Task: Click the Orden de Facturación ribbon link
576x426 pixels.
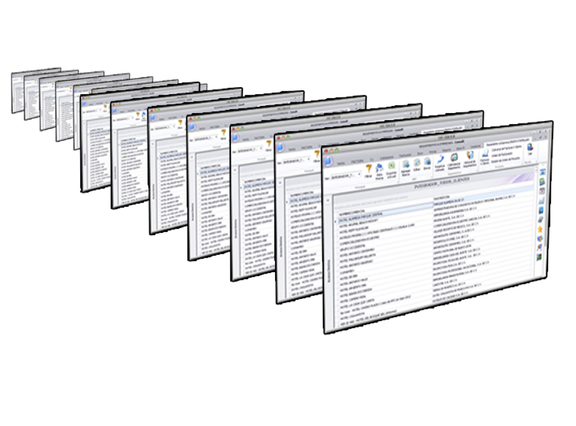Action: click(502, 154)
